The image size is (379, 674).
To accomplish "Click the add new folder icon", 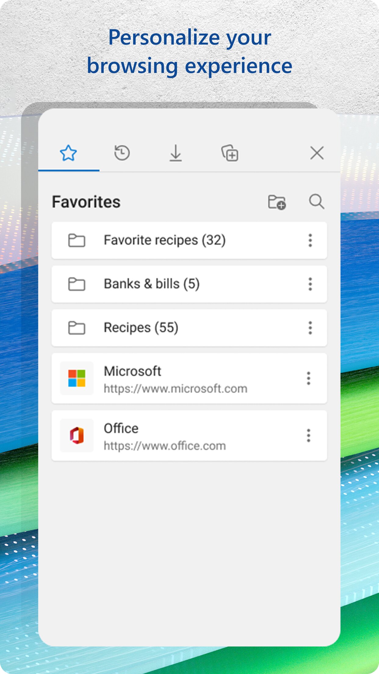I will (277, 202).
